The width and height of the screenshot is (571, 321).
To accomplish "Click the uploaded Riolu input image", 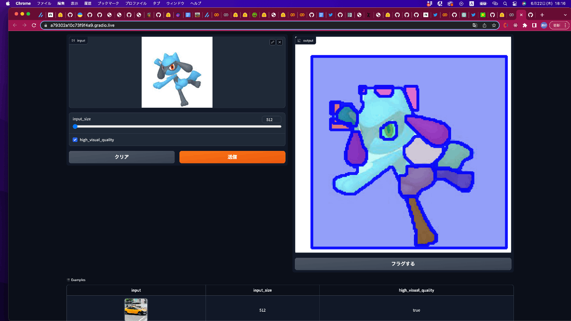I will [177, 72].
